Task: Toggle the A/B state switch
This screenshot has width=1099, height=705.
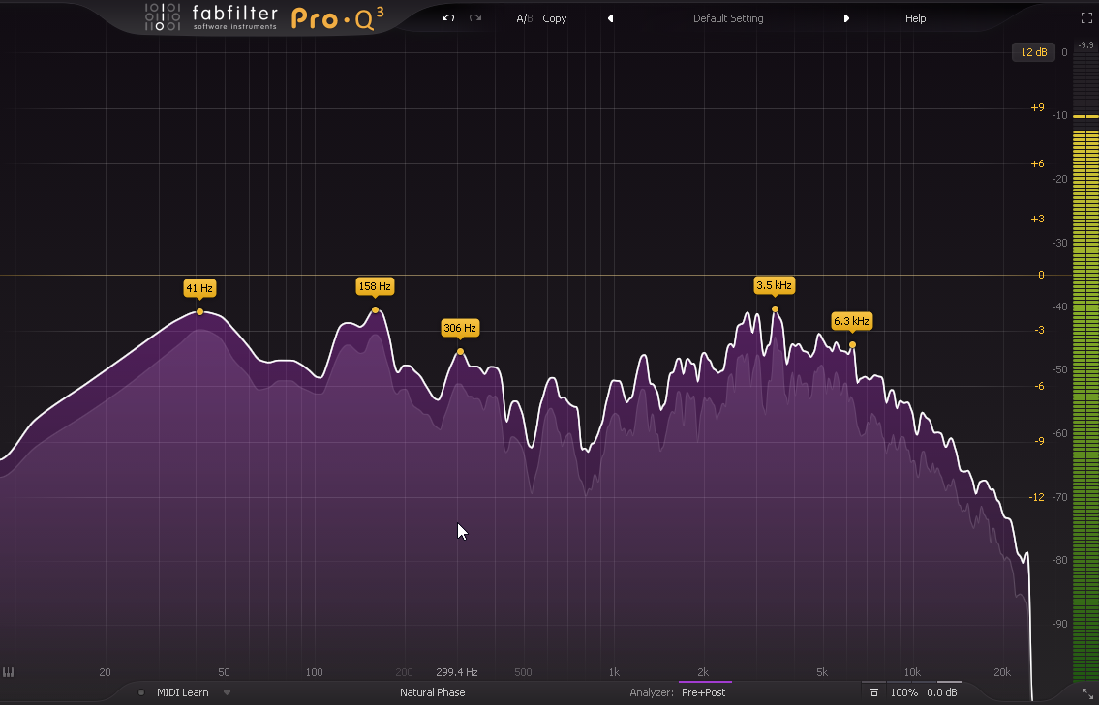Action: tap(524, 19)
